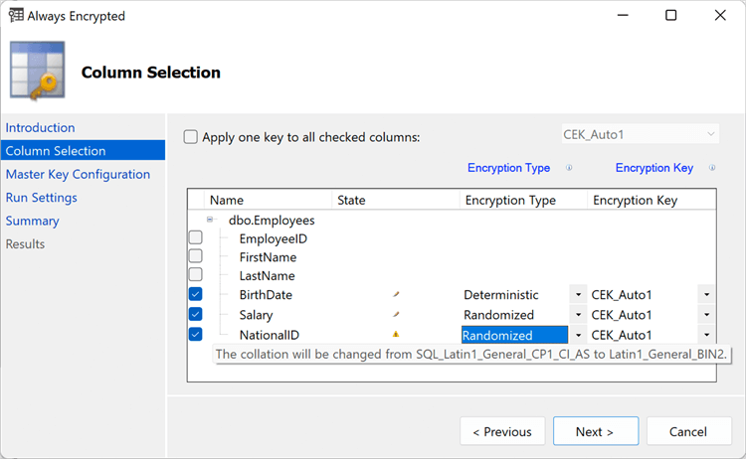Check the EmployeeID column checkbox
This screenshot has height=459, width=746.
pyautogui.click(x=196, y=237)
